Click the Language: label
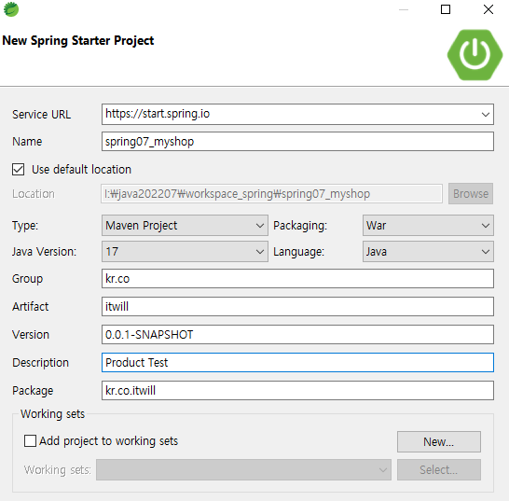This screenshot has width=509, height=501. pos(298,252)
